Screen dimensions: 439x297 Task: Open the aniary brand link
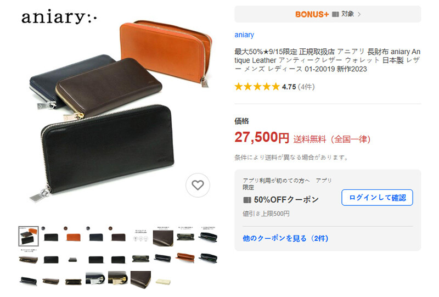pos(244,35)
